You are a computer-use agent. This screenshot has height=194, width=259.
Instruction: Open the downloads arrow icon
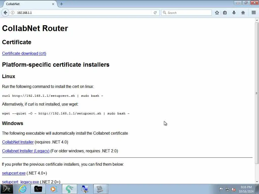pyautogui.click(x=234, y=13)
